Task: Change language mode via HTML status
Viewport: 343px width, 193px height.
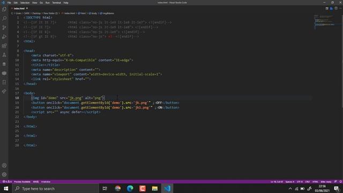Action: click(315, 182)
